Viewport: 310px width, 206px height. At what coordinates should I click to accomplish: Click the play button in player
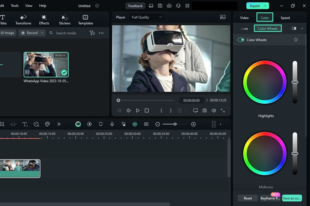pos(137,111)
